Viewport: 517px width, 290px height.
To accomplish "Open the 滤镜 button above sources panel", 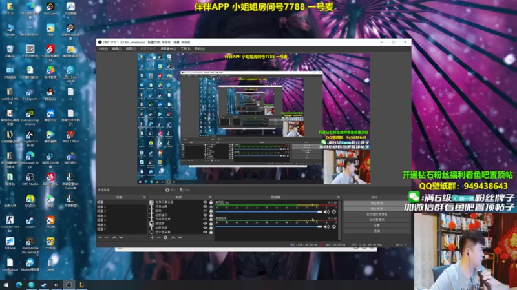I will click(x=185, y=190).
